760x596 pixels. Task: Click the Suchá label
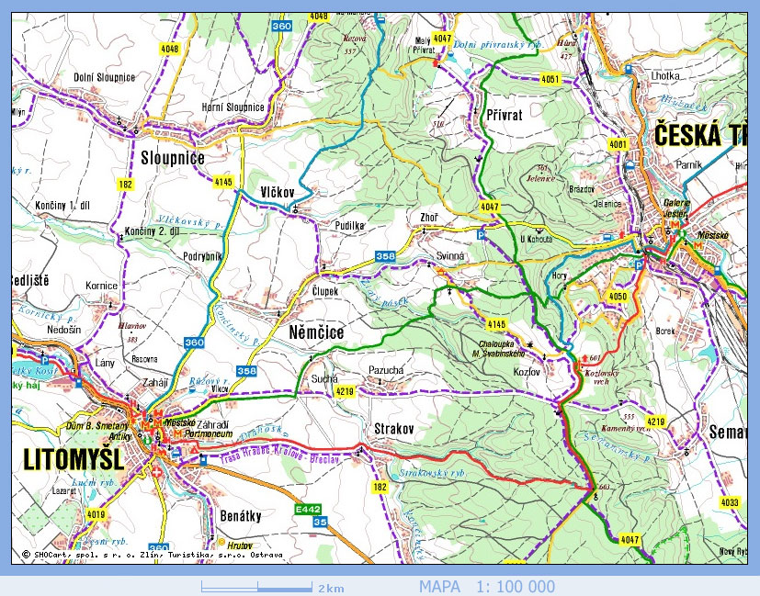coord(324,379)
